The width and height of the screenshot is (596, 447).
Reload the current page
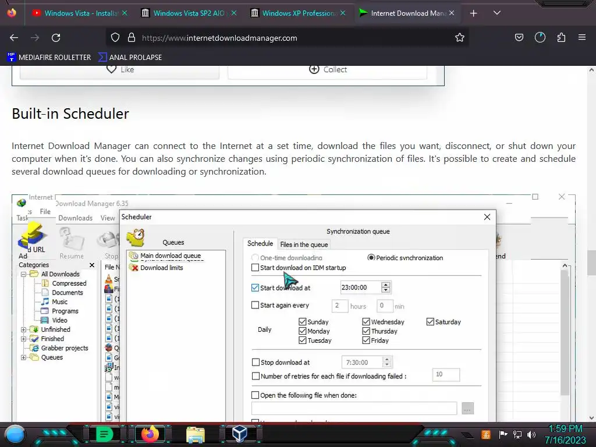[x=56, y=38]
